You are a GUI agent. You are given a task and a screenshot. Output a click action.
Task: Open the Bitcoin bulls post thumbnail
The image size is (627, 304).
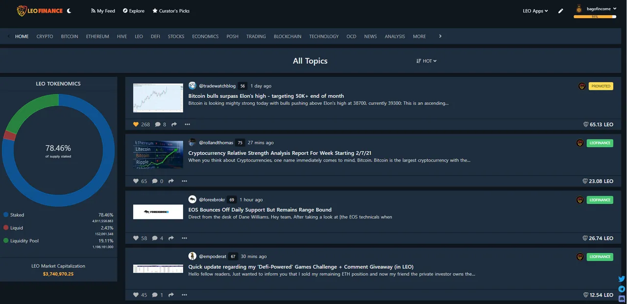(x=158, y=98)
